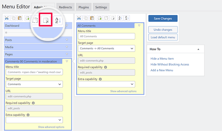Switch to the Plugins tab
Screen dimensions: 222x131
pyautogui.click(x=84, y=7)
